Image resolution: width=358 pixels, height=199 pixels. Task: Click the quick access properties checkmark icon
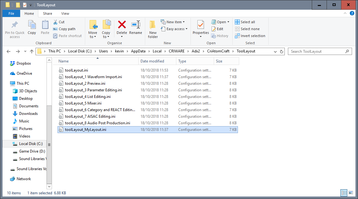pyautogui.click(x=25, y=5)
